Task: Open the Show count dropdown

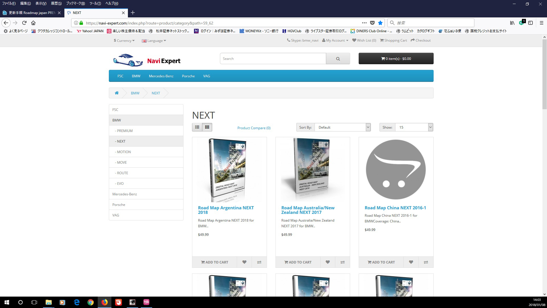Action: pos(414,127)
